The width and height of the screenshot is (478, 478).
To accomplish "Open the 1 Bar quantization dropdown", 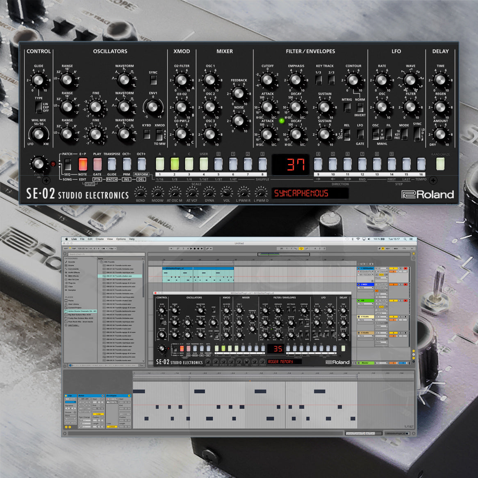I will click(x=112, y=248).
